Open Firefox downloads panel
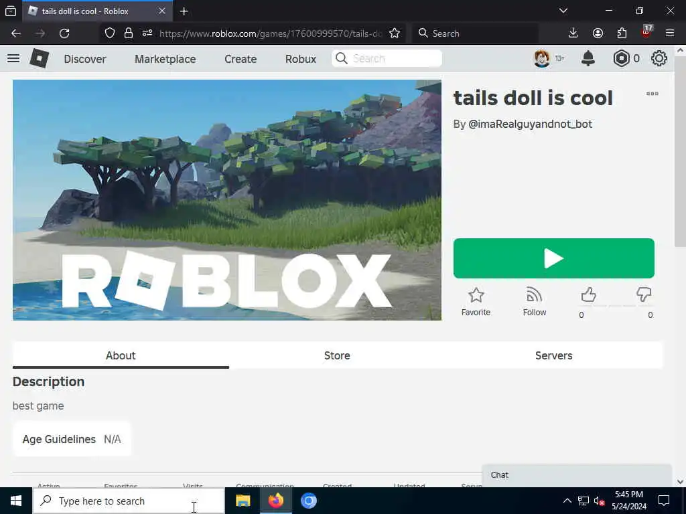This screenshot has height=514, width=686. pyautogui.click(x=573, y=33)
